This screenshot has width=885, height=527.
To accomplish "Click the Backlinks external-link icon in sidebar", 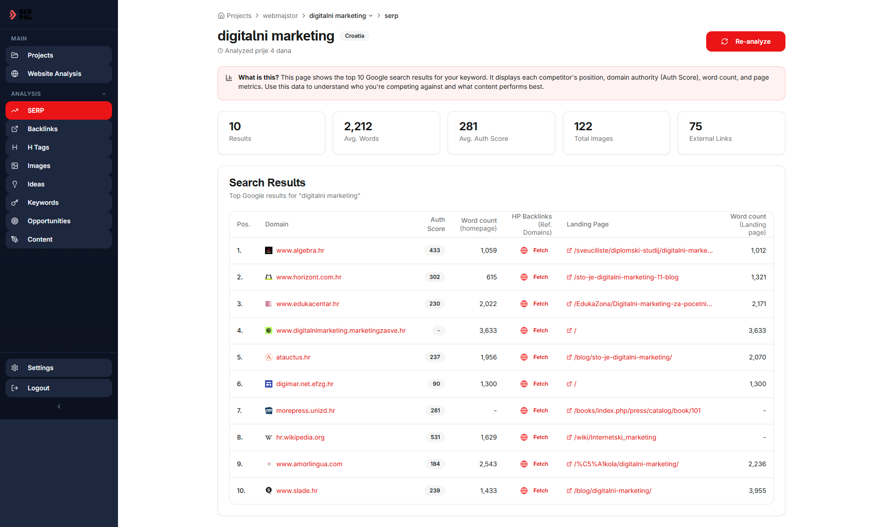I will click(15, 129).
